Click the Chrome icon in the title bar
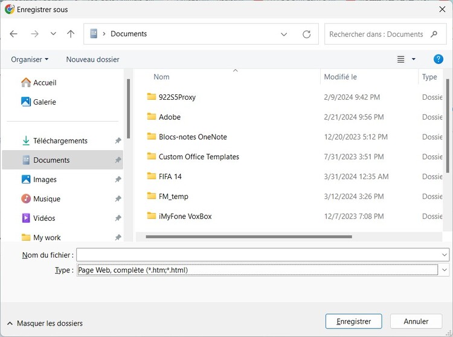The width and height of the screenshot is (453, 337). click(x=10, y=9)
